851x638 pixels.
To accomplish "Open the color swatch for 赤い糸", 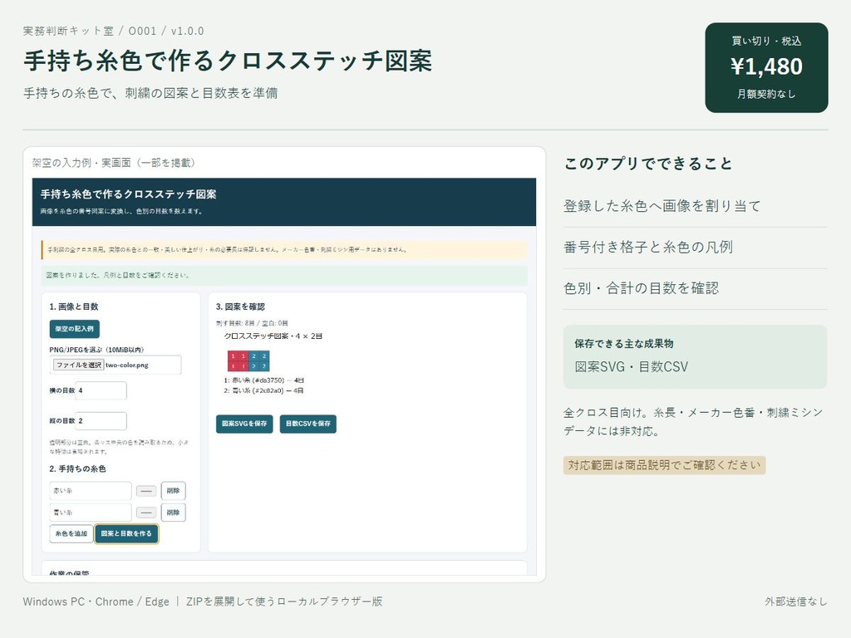I will (x=146, y=491).
